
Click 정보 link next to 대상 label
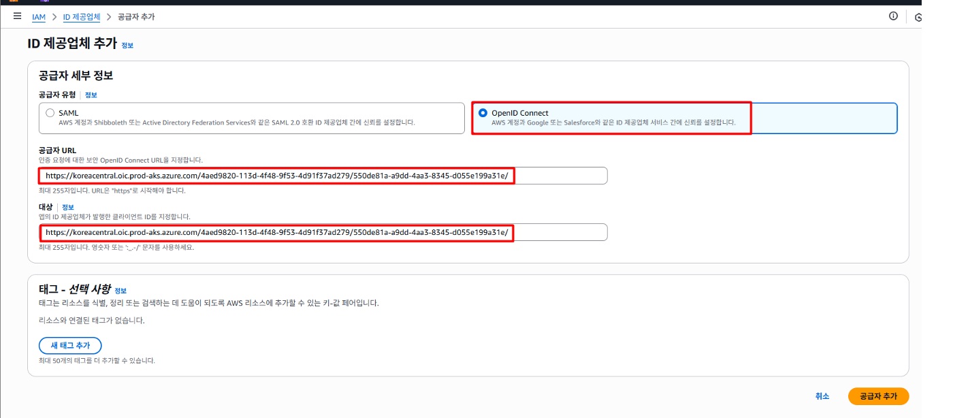pyautogui.click(x=68, y=207)
